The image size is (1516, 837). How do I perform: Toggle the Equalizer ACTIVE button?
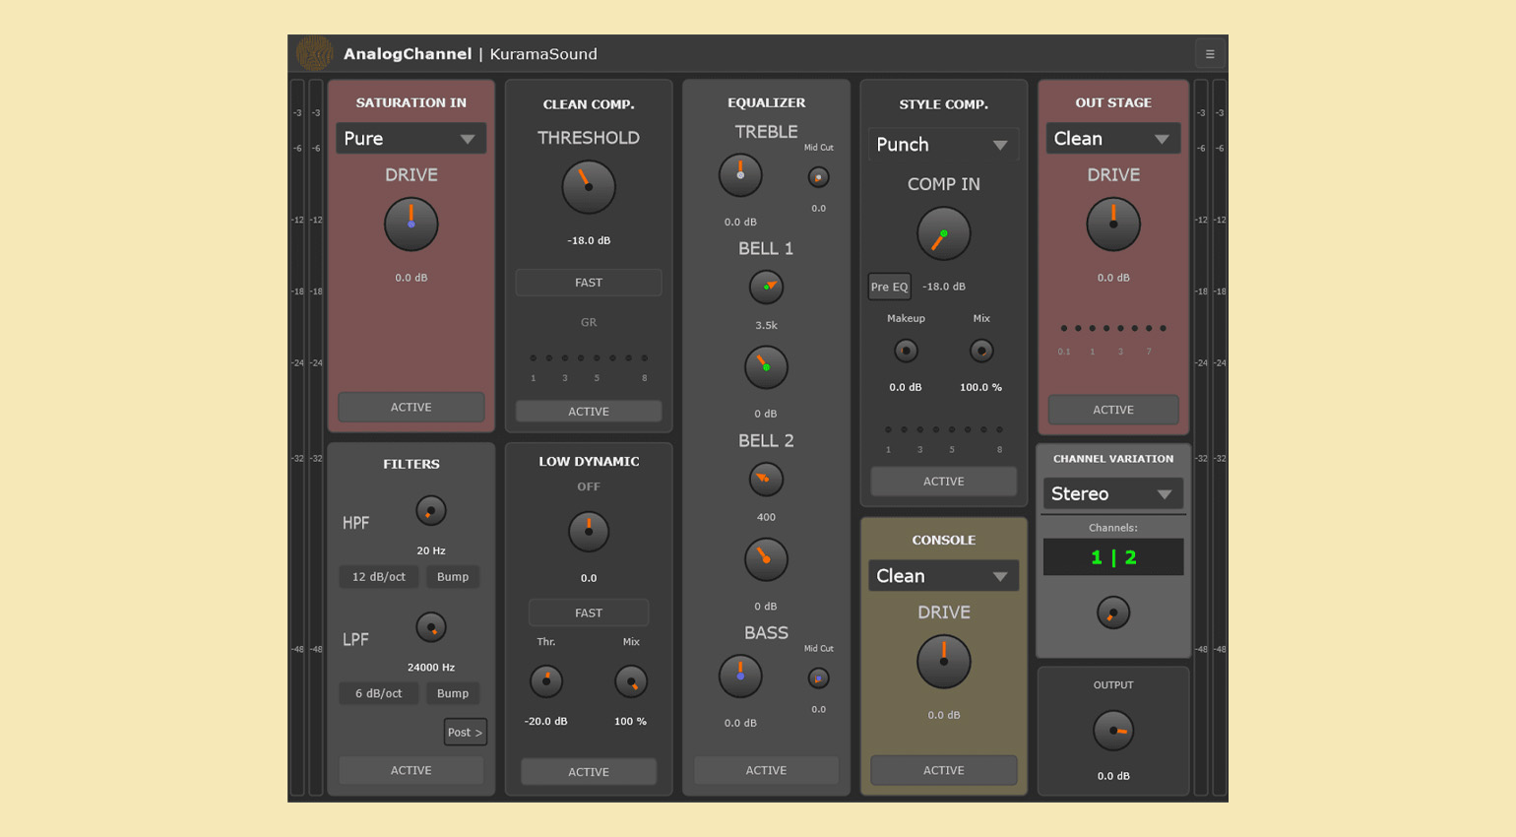(x=766, y=770)
